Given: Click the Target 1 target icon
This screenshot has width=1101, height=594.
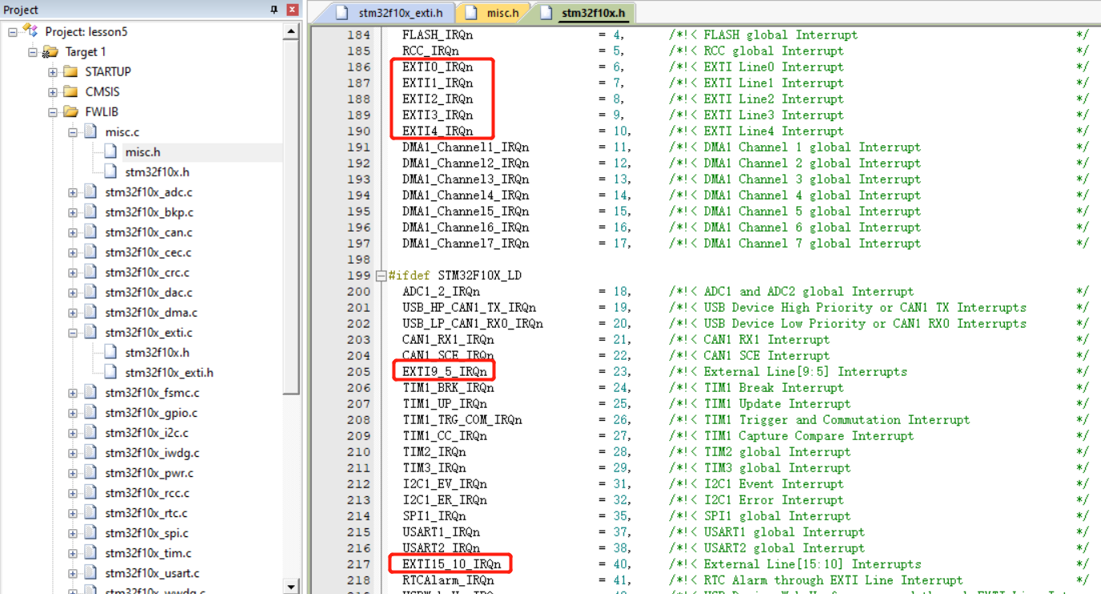Looking at the screenshot, I should pyautogui.click(x=50, y=52).
